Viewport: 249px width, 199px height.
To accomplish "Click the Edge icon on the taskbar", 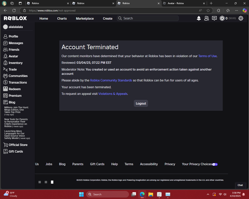I will point(142,194).
